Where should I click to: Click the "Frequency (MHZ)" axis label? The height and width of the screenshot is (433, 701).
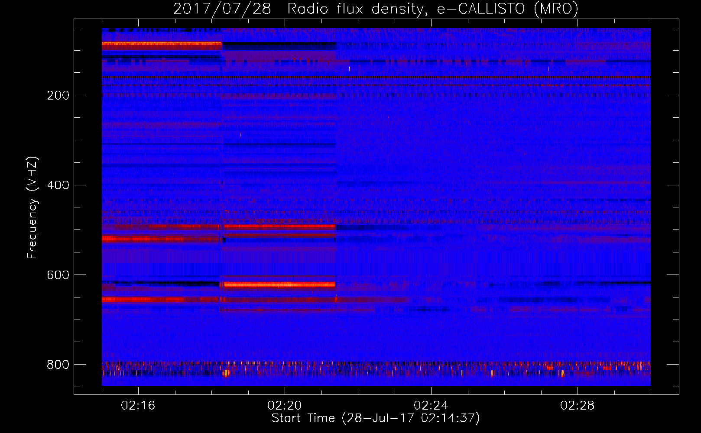pyautogui.click(x=32, y=208)
